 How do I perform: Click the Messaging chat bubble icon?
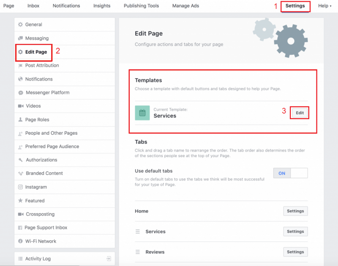click(20, 38)
